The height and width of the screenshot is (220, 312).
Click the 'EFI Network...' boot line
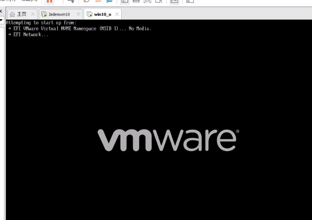click(28, 35)
